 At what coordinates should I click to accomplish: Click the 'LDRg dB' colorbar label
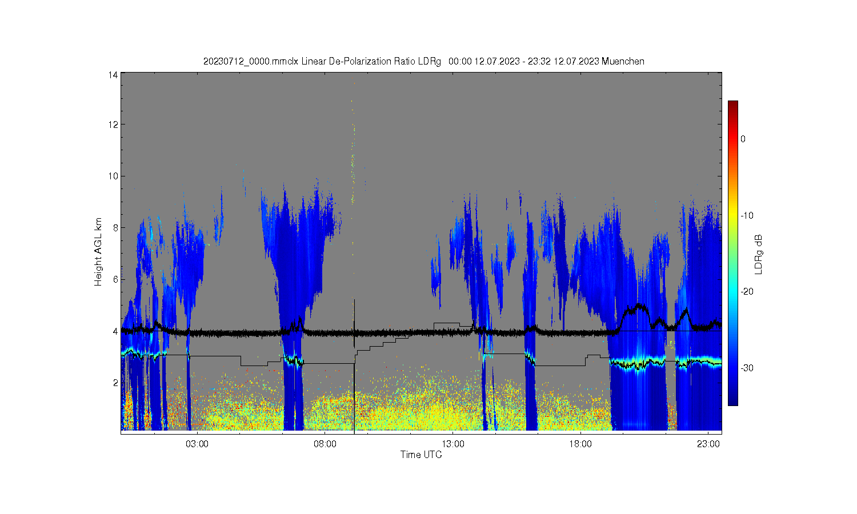(x=759, y=254)
